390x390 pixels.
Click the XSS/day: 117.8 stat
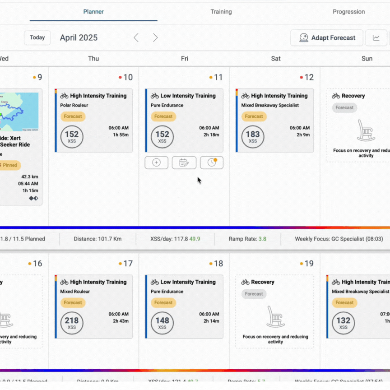(x=175, y=239)
